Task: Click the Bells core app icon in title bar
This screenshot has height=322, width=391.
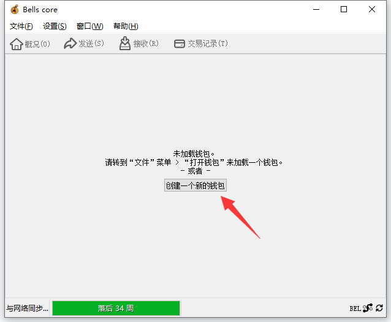Action: (15, 10)
